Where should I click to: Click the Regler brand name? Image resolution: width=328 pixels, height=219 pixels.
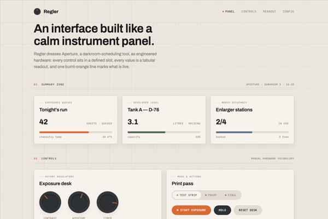click(x=51, y=11)
